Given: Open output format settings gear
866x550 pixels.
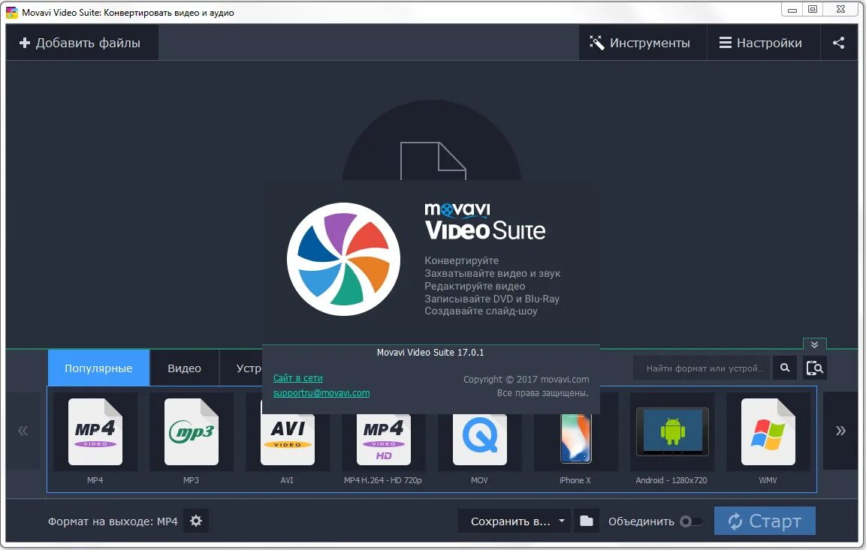Looking at the screenshot, I should tap(196, 521).
